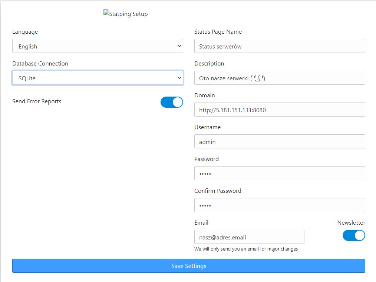
Task: Open the Language dropdown set to English
Action: coord(98,46)
